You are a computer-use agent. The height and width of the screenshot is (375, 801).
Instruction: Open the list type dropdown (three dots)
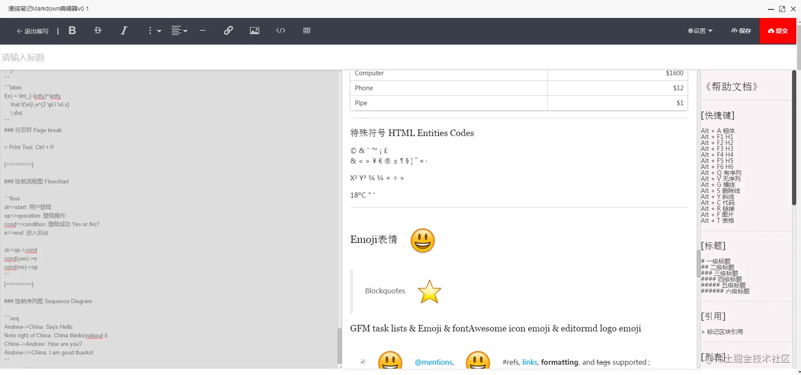click(x=154, y=31)
